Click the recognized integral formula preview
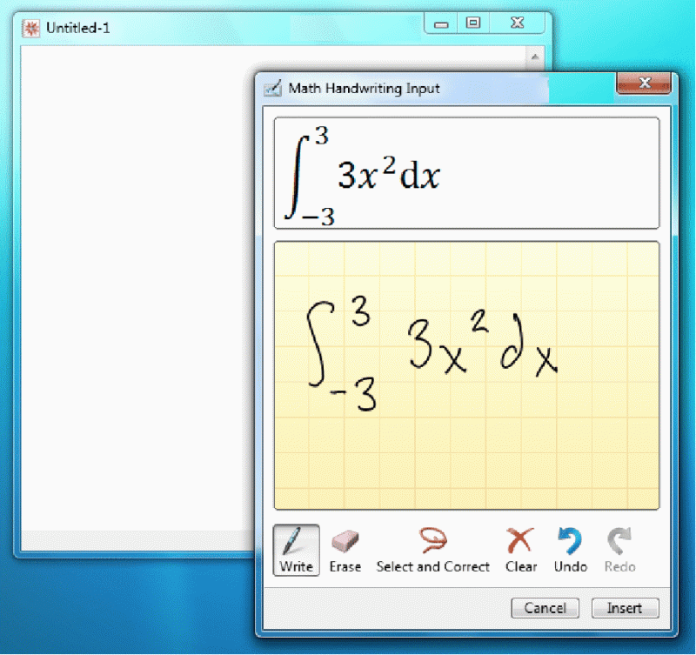 (x=383, y=172)
